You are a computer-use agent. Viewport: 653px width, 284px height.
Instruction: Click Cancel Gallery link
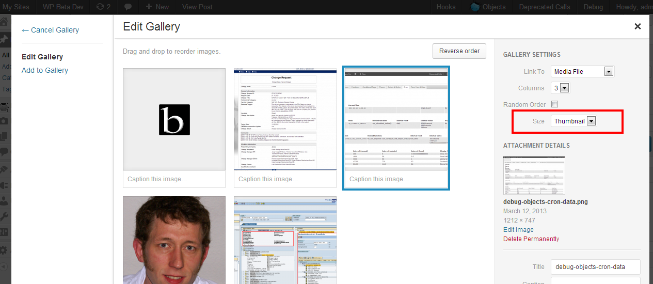coord(50,30)
